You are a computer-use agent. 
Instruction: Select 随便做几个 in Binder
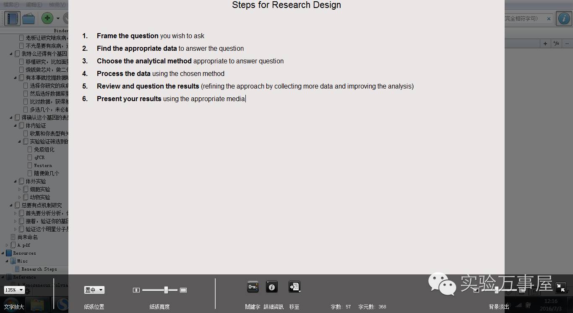tap(47, 173)
